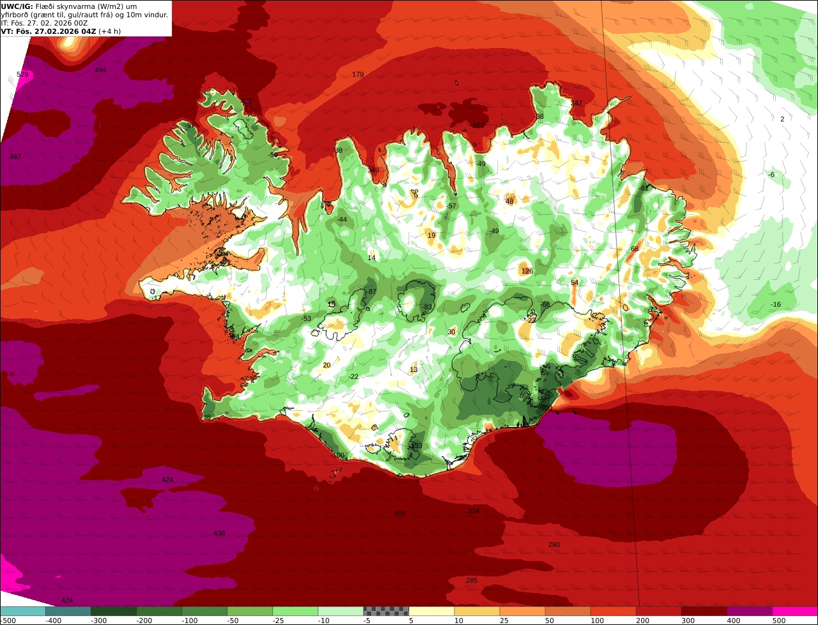Screen dimensions: 818x625
Task: Click the legend swatch between -50 and -25
Action: pos(250,611)
